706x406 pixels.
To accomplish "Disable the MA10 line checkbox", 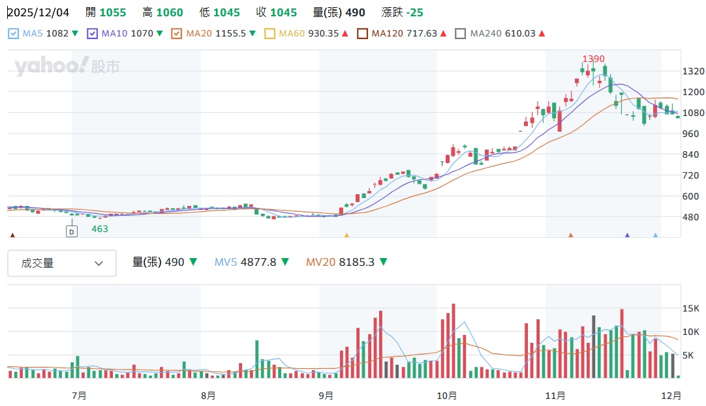I will pos(92,33).
